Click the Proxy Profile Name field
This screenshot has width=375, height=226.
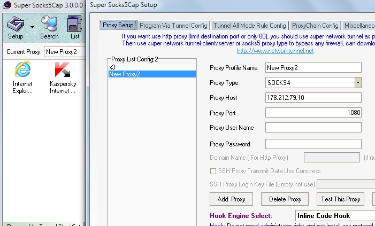[313, 68]
